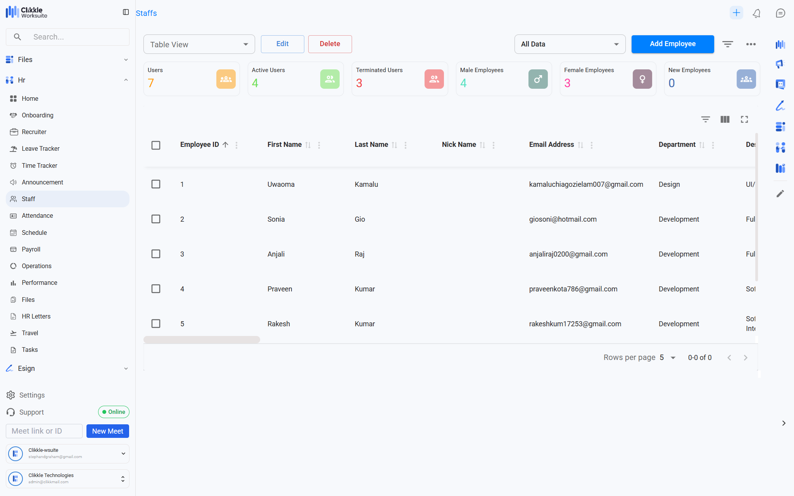Open table column visibility icon

coord(725,119)
